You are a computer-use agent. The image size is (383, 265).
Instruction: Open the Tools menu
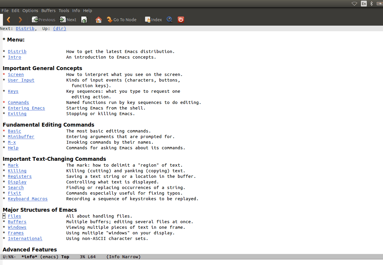click(x=64, y=11)
